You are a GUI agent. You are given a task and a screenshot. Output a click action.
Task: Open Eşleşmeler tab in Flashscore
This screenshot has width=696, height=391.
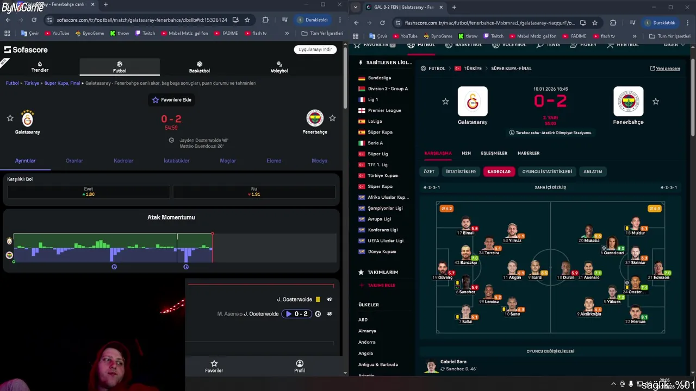pos(494,153)
